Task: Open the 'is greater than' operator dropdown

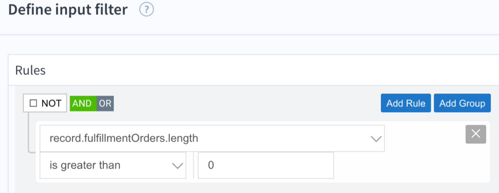Action: [x=113, y=165]
